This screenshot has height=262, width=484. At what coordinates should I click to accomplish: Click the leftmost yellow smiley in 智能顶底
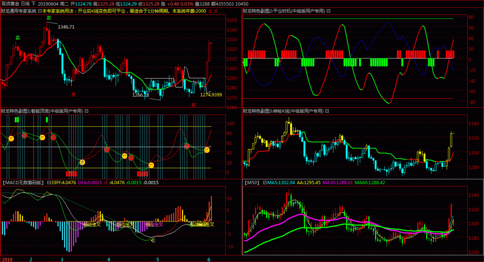pyautogui.click(x=11, y=139)
